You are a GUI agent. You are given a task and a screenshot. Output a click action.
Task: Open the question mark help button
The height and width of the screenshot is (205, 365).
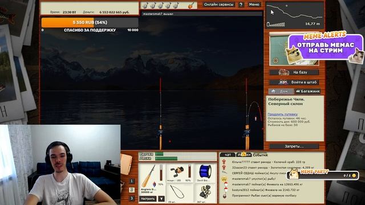(x=241, y=5)
